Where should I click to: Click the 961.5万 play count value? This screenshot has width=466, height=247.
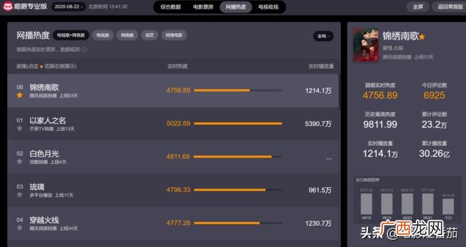pyautogui.click(x=320, y=190)
